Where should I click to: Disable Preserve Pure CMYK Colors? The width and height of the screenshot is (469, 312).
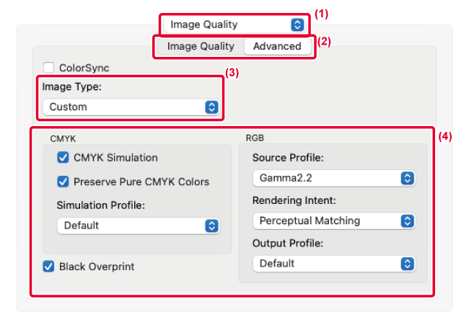(x=63, y=182)
